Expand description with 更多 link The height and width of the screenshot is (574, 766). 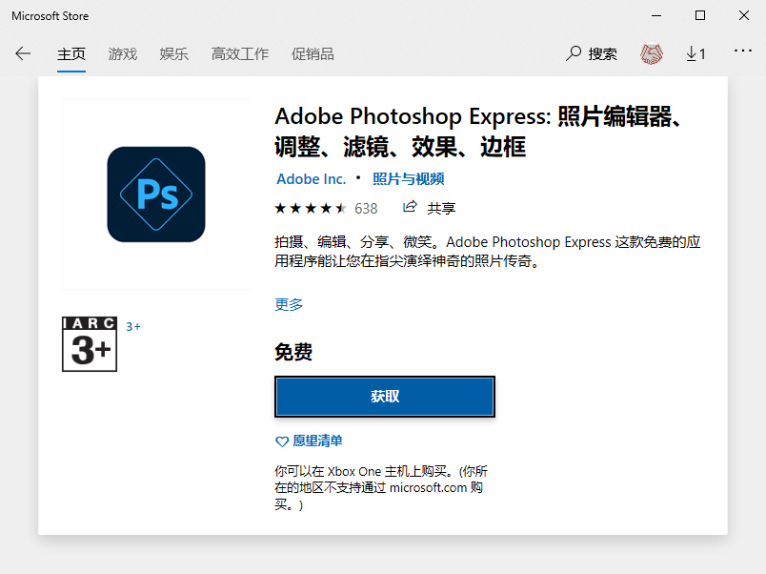coord(289,304)
